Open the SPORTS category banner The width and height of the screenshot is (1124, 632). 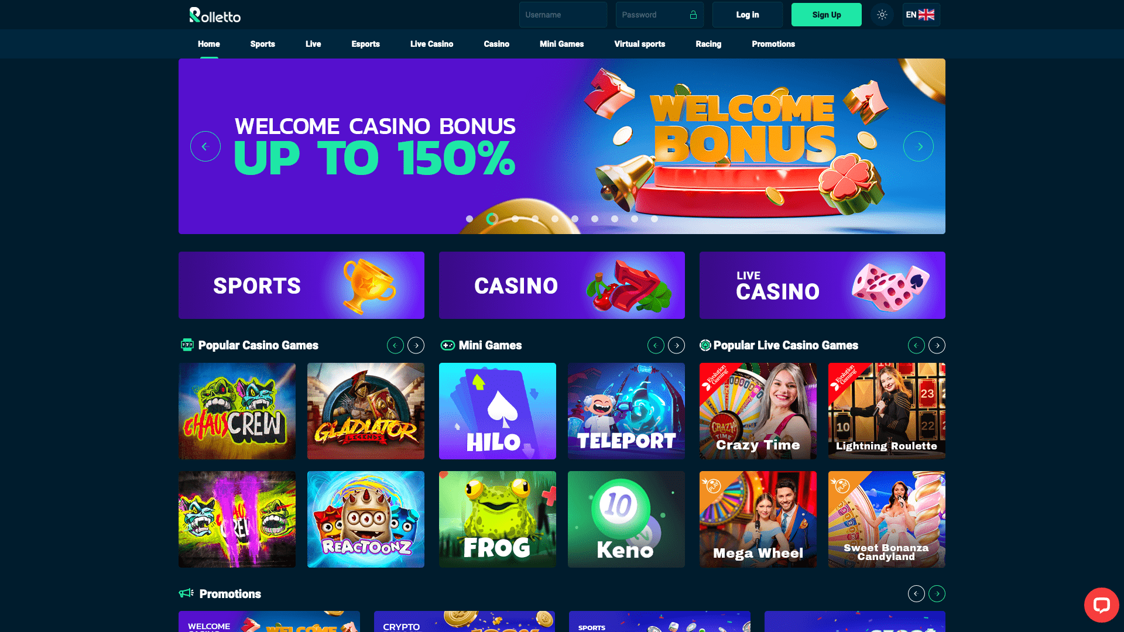pyautogui.click(x=301, y=285)
